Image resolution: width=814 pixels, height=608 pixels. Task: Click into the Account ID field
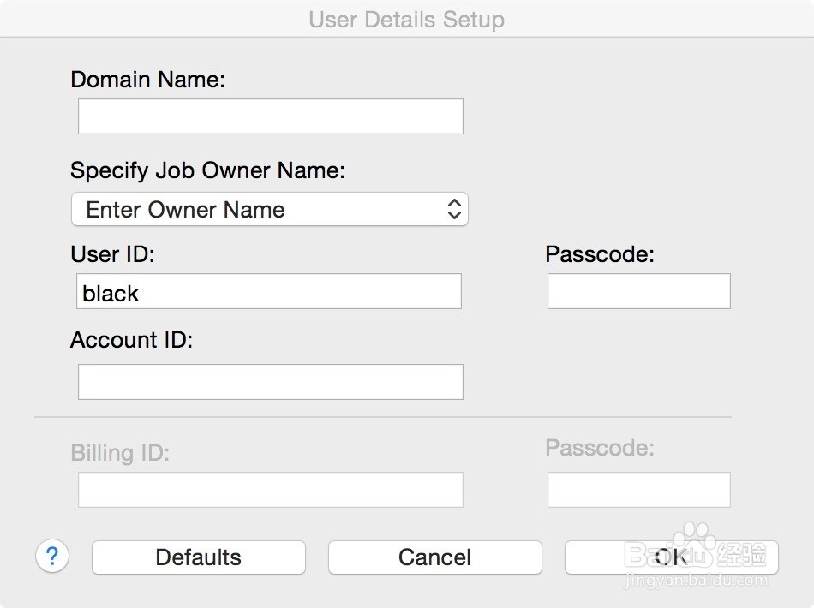coord(271,382)
